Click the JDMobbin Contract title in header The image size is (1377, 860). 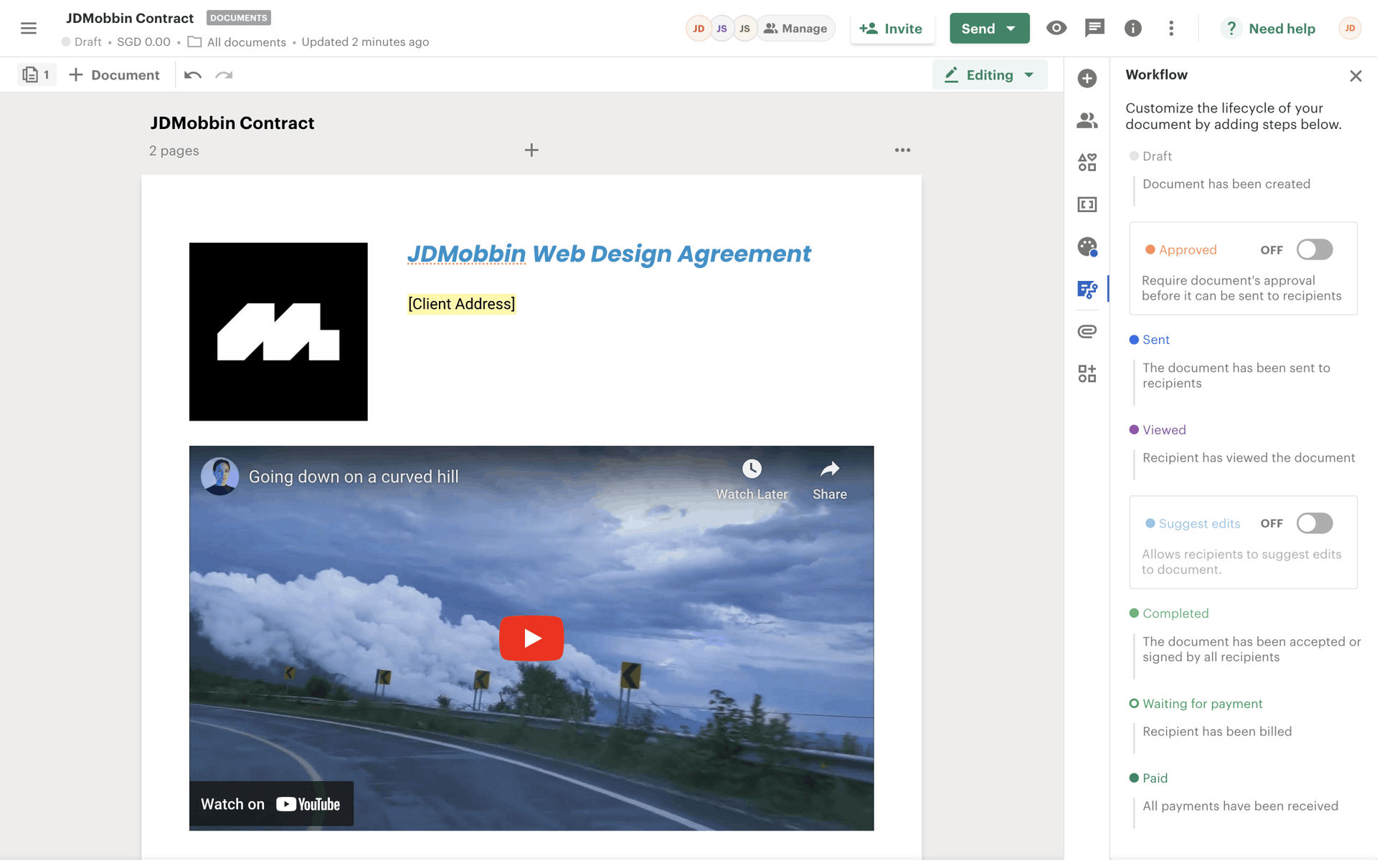[x=130, y=18]
